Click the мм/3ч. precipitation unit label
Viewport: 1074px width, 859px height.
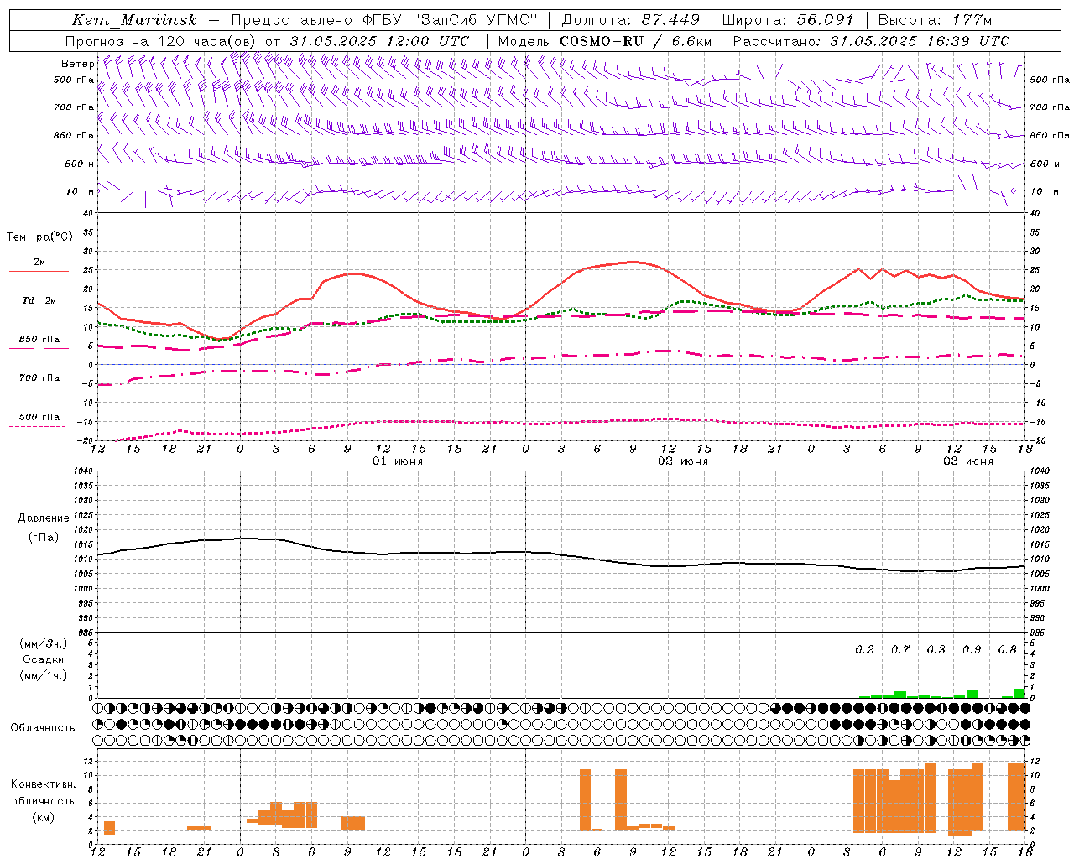tap(43, 643)
